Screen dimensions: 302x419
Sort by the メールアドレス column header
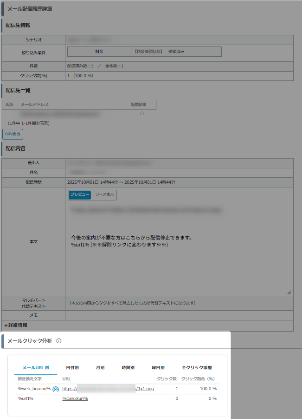[x=35, y=105]
